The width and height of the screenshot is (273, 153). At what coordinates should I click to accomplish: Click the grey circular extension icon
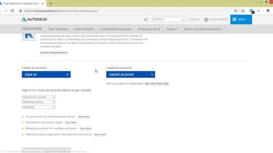(258, 11)
